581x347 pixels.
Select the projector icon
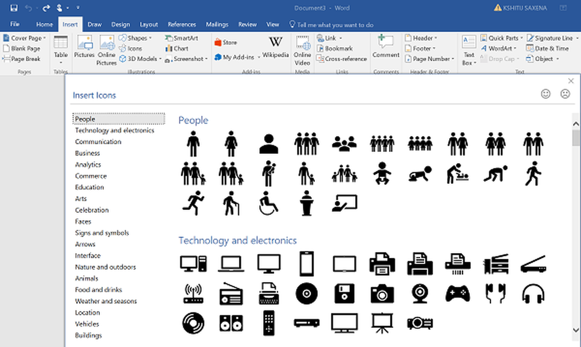420,323
